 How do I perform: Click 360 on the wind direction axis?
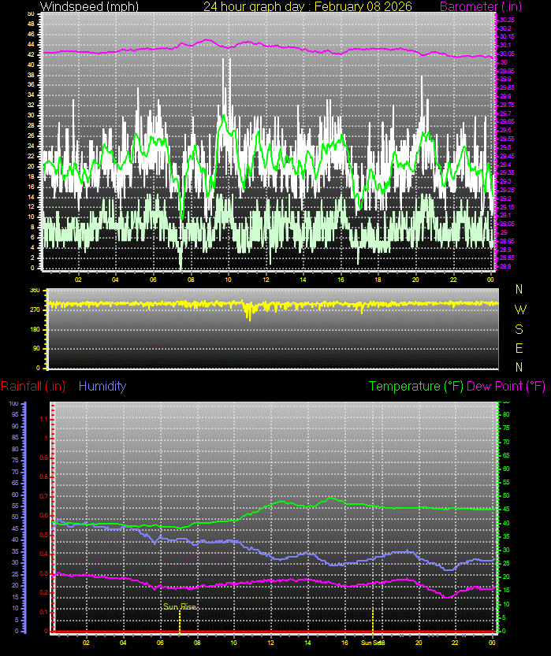coord(35,290)
